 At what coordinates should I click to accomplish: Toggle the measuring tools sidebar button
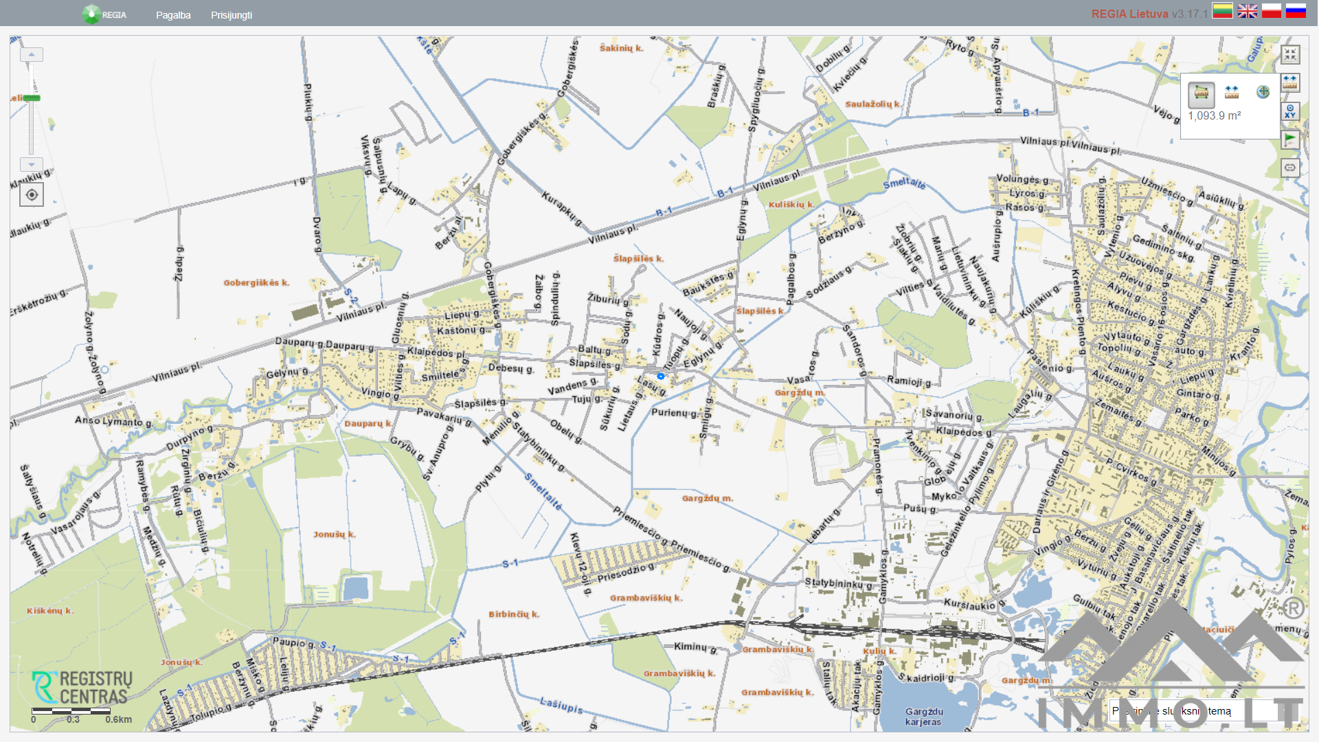1290,82
